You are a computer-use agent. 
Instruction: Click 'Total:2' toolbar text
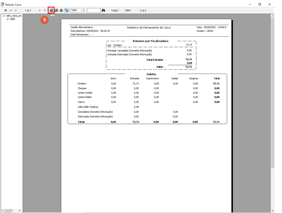(x=115, y=10)
